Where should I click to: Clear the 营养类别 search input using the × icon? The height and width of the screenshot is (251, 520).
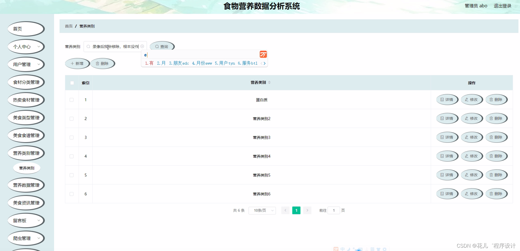coord(142,46)
